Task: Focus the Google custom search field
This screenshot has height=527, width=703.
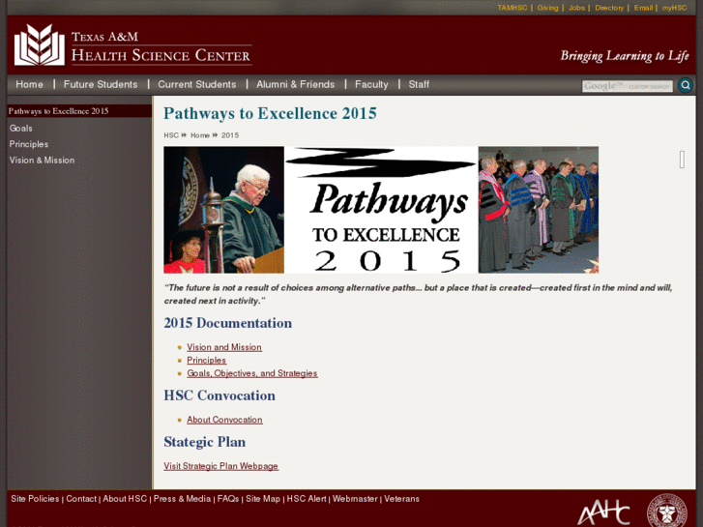Action: (628, 86)
